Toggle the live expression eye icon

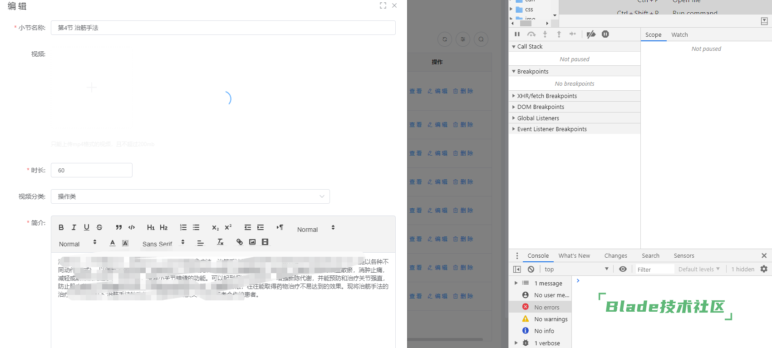(623, 269)
